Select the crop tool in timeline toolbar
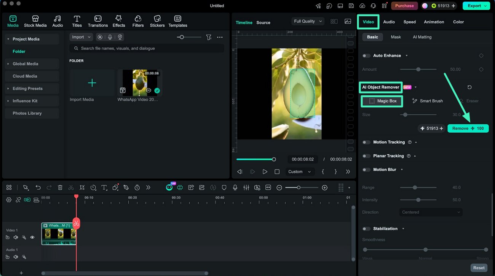 pyautogui.click(x=82, y=187)
